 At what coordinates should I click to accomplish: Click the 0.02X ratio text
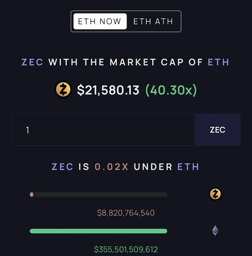click(111, 167)
